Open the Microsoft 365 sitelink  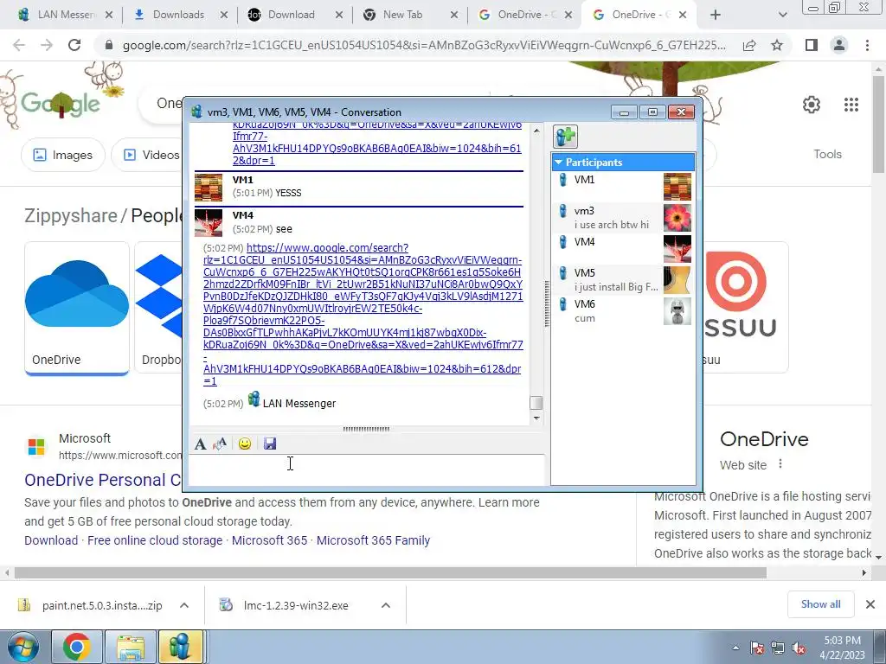click(x=270, y=540)
